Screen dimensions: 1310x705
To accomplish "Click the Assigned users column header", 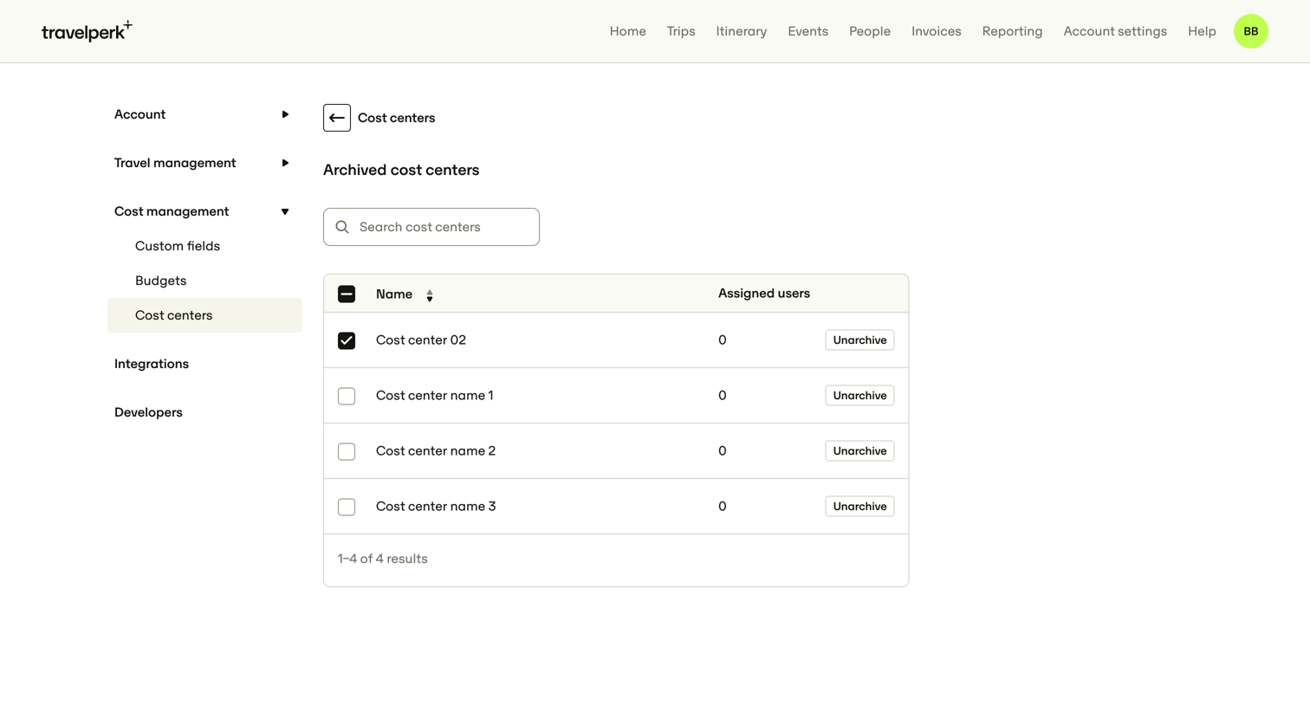I will (764, 294).
